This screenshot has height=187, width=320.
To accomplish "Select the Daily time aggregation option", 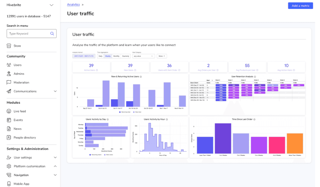I will click(x=100, y=56).
